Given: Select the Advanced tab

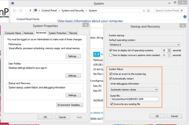Looking at the screenshot, I should [x=41, y=33].
